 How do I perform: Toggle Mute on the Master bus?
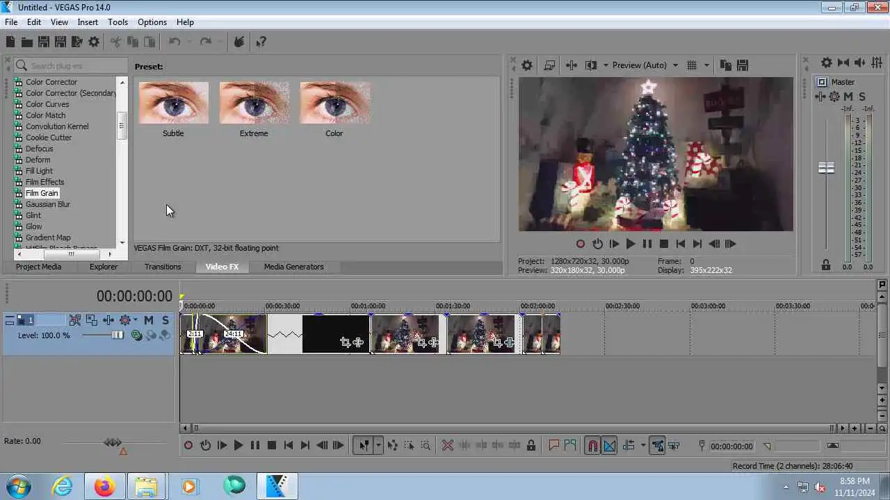848,97
